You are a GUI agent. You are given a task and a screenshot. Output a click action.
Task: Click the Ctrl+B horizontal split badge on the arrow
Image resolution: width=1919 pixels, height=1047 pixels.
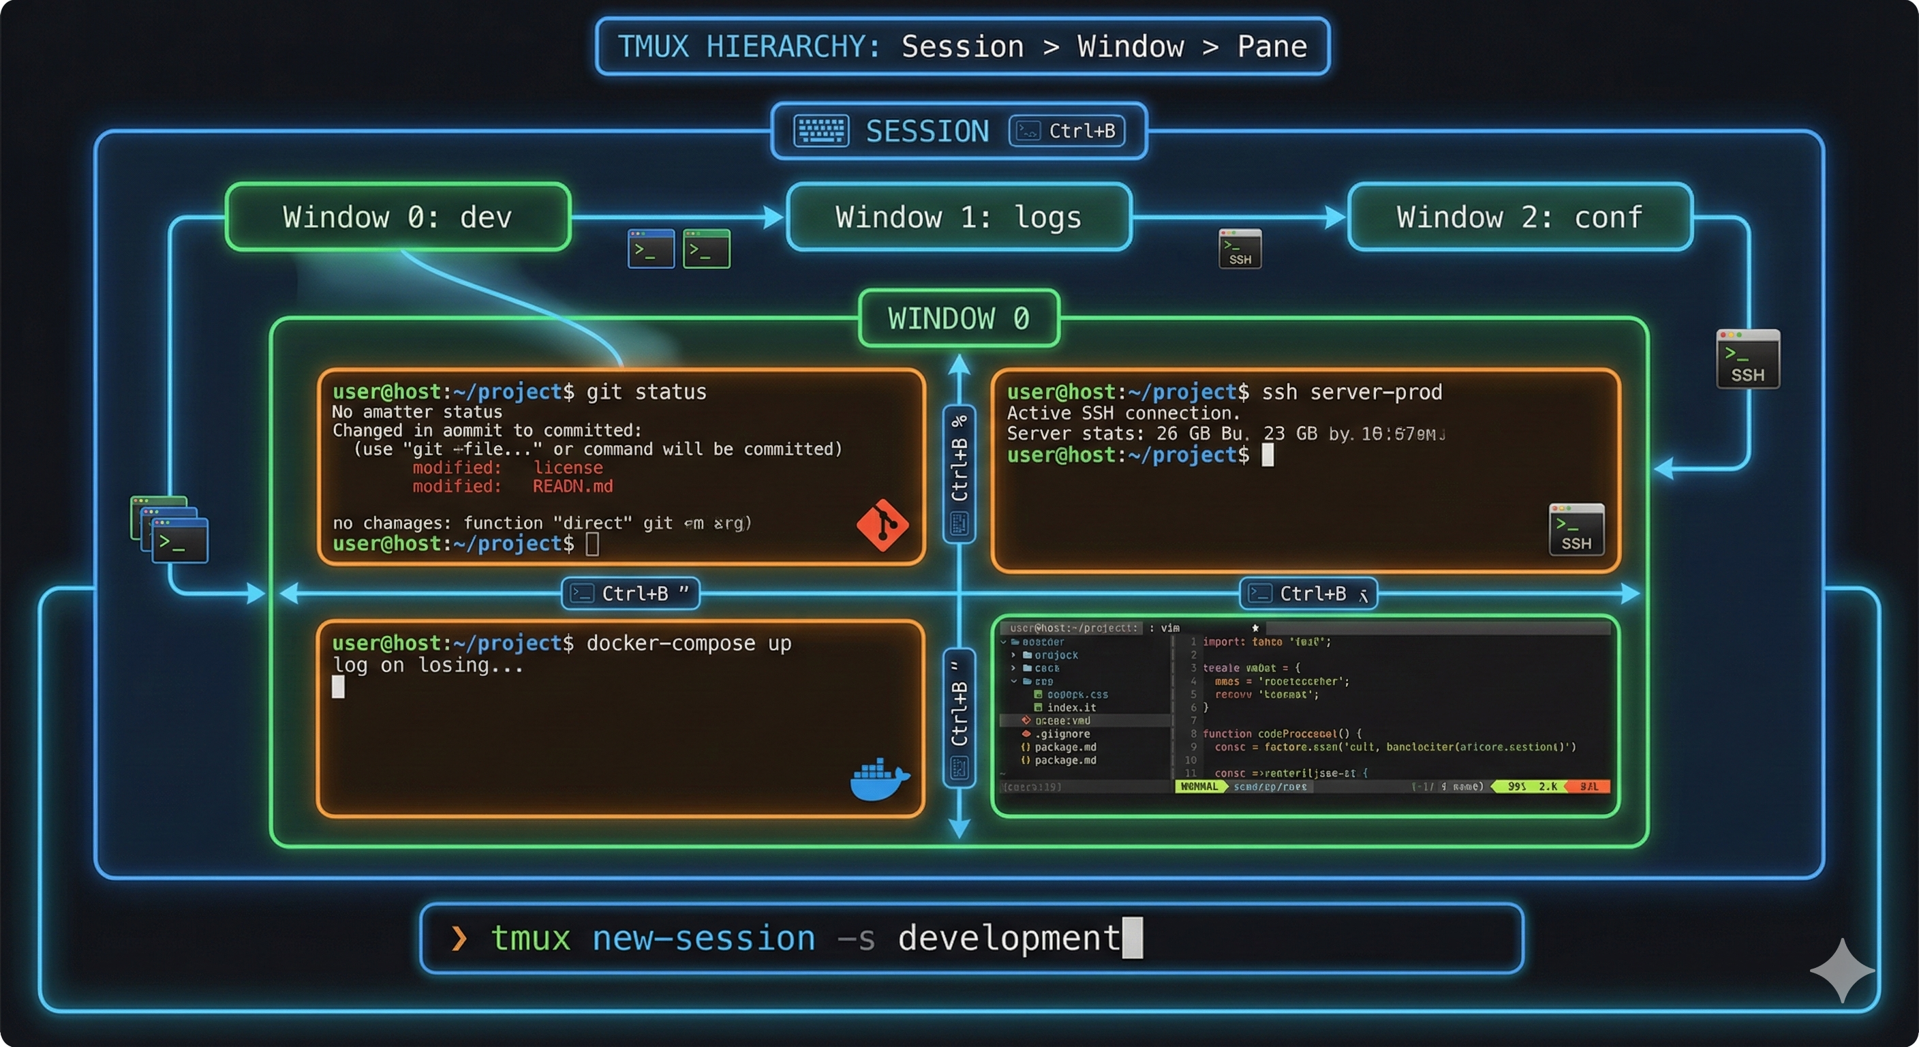tap(630, 593)
